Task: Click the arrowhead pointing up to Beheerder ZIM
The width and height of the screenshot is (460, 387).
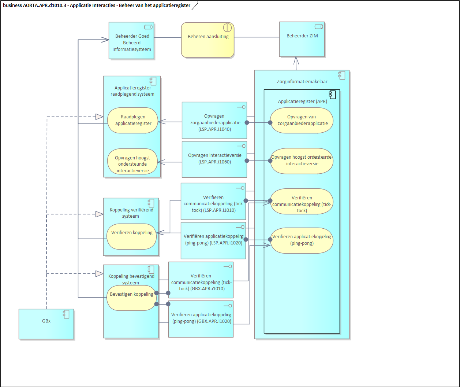Action: click(x=296, y=61)
